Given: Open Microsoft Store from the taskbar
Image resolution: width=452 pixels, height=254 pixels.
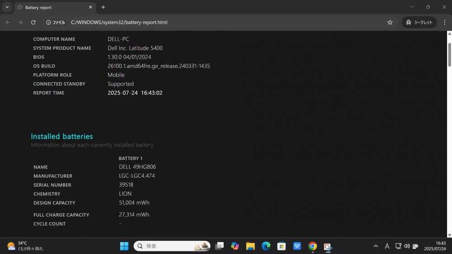Looking at the screenshot, I should [281, 246].
